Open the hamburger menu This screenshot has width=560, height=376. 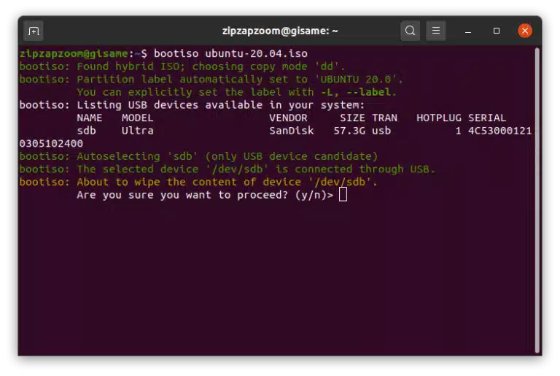click(x=436, y=31)
